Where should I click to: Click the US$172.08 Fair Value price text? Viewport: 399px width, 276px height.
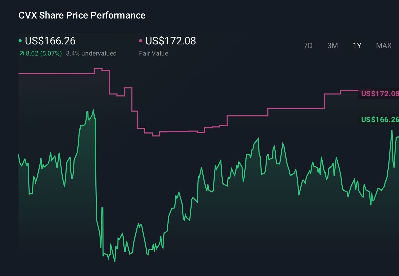click(x=171, y=41)
